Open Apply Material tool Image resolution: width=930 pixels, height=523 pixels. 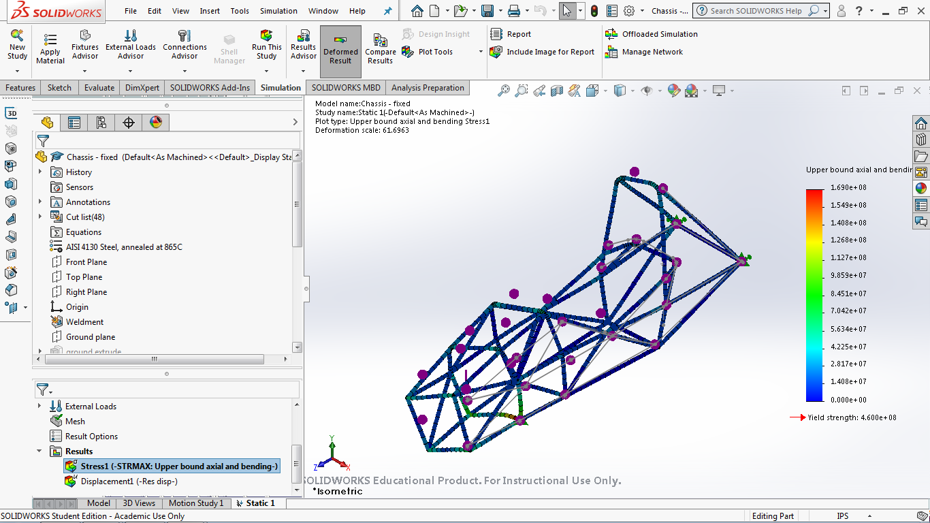pyautogui.click(x=50, y=48)
